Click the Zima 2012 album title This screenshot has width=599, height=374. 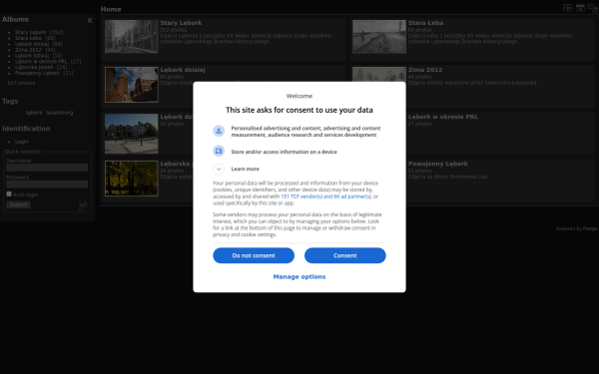425,70
